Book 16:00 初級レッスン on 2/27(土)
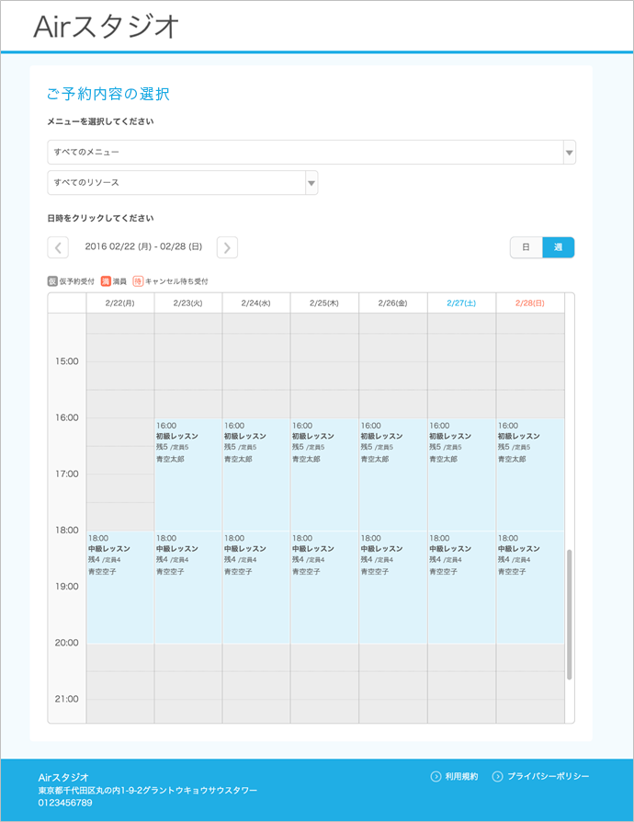The image size is (634, 822). 461,474
